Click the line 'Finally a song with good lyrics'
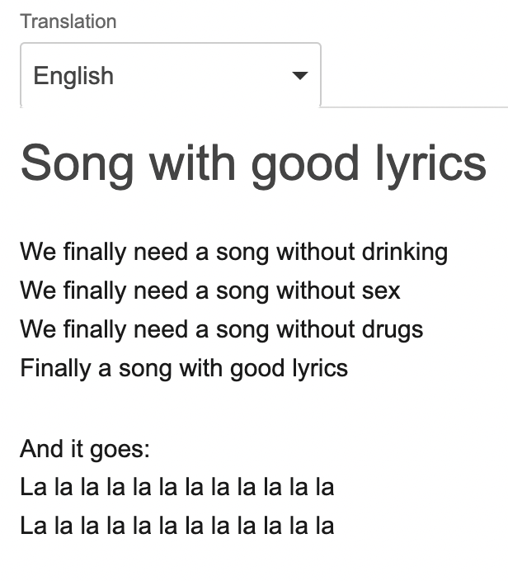Image resolution: width=508 pixels, height=581 pixels. [184, 367]
